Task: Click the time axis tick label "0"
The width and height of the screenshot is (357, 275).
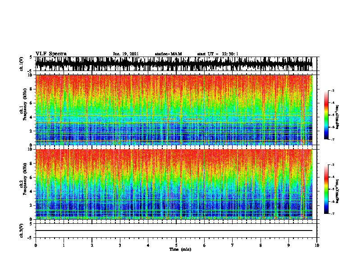Action: [36, 245]
